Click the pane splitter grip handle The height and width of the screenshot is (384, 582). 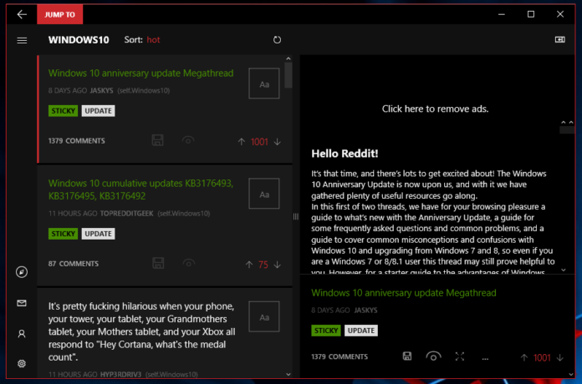[x=296, y=216]
